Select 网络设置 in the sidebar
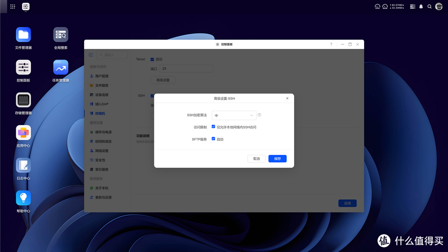The width and height of the screenshot is (448, 252). (x=101, y=151)
